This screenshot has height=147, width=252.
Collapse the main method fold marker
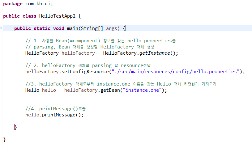point(1,28)
